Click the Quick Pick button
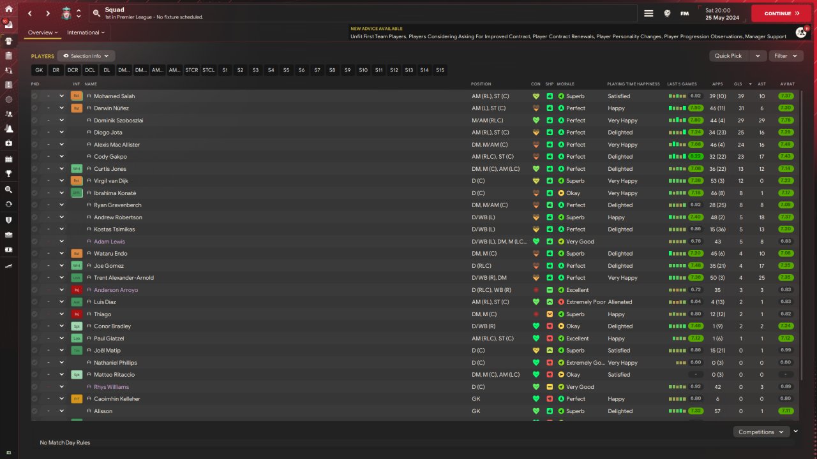Screen dimensions: 817x459 pos(729,56)
